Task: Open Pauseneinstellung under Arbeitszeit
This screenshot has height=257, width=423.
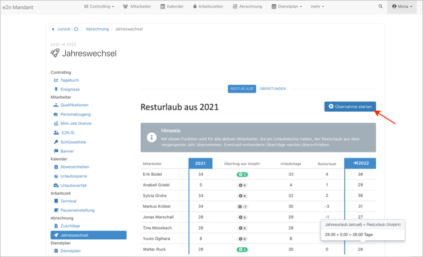Action: (x=77, y=210)
